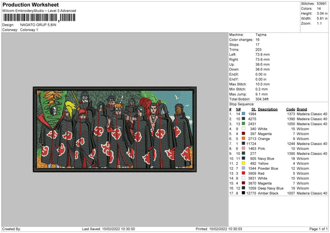The image size is (330, 233).
Task: Select the height value "3.04 in"
Action: 322,13
